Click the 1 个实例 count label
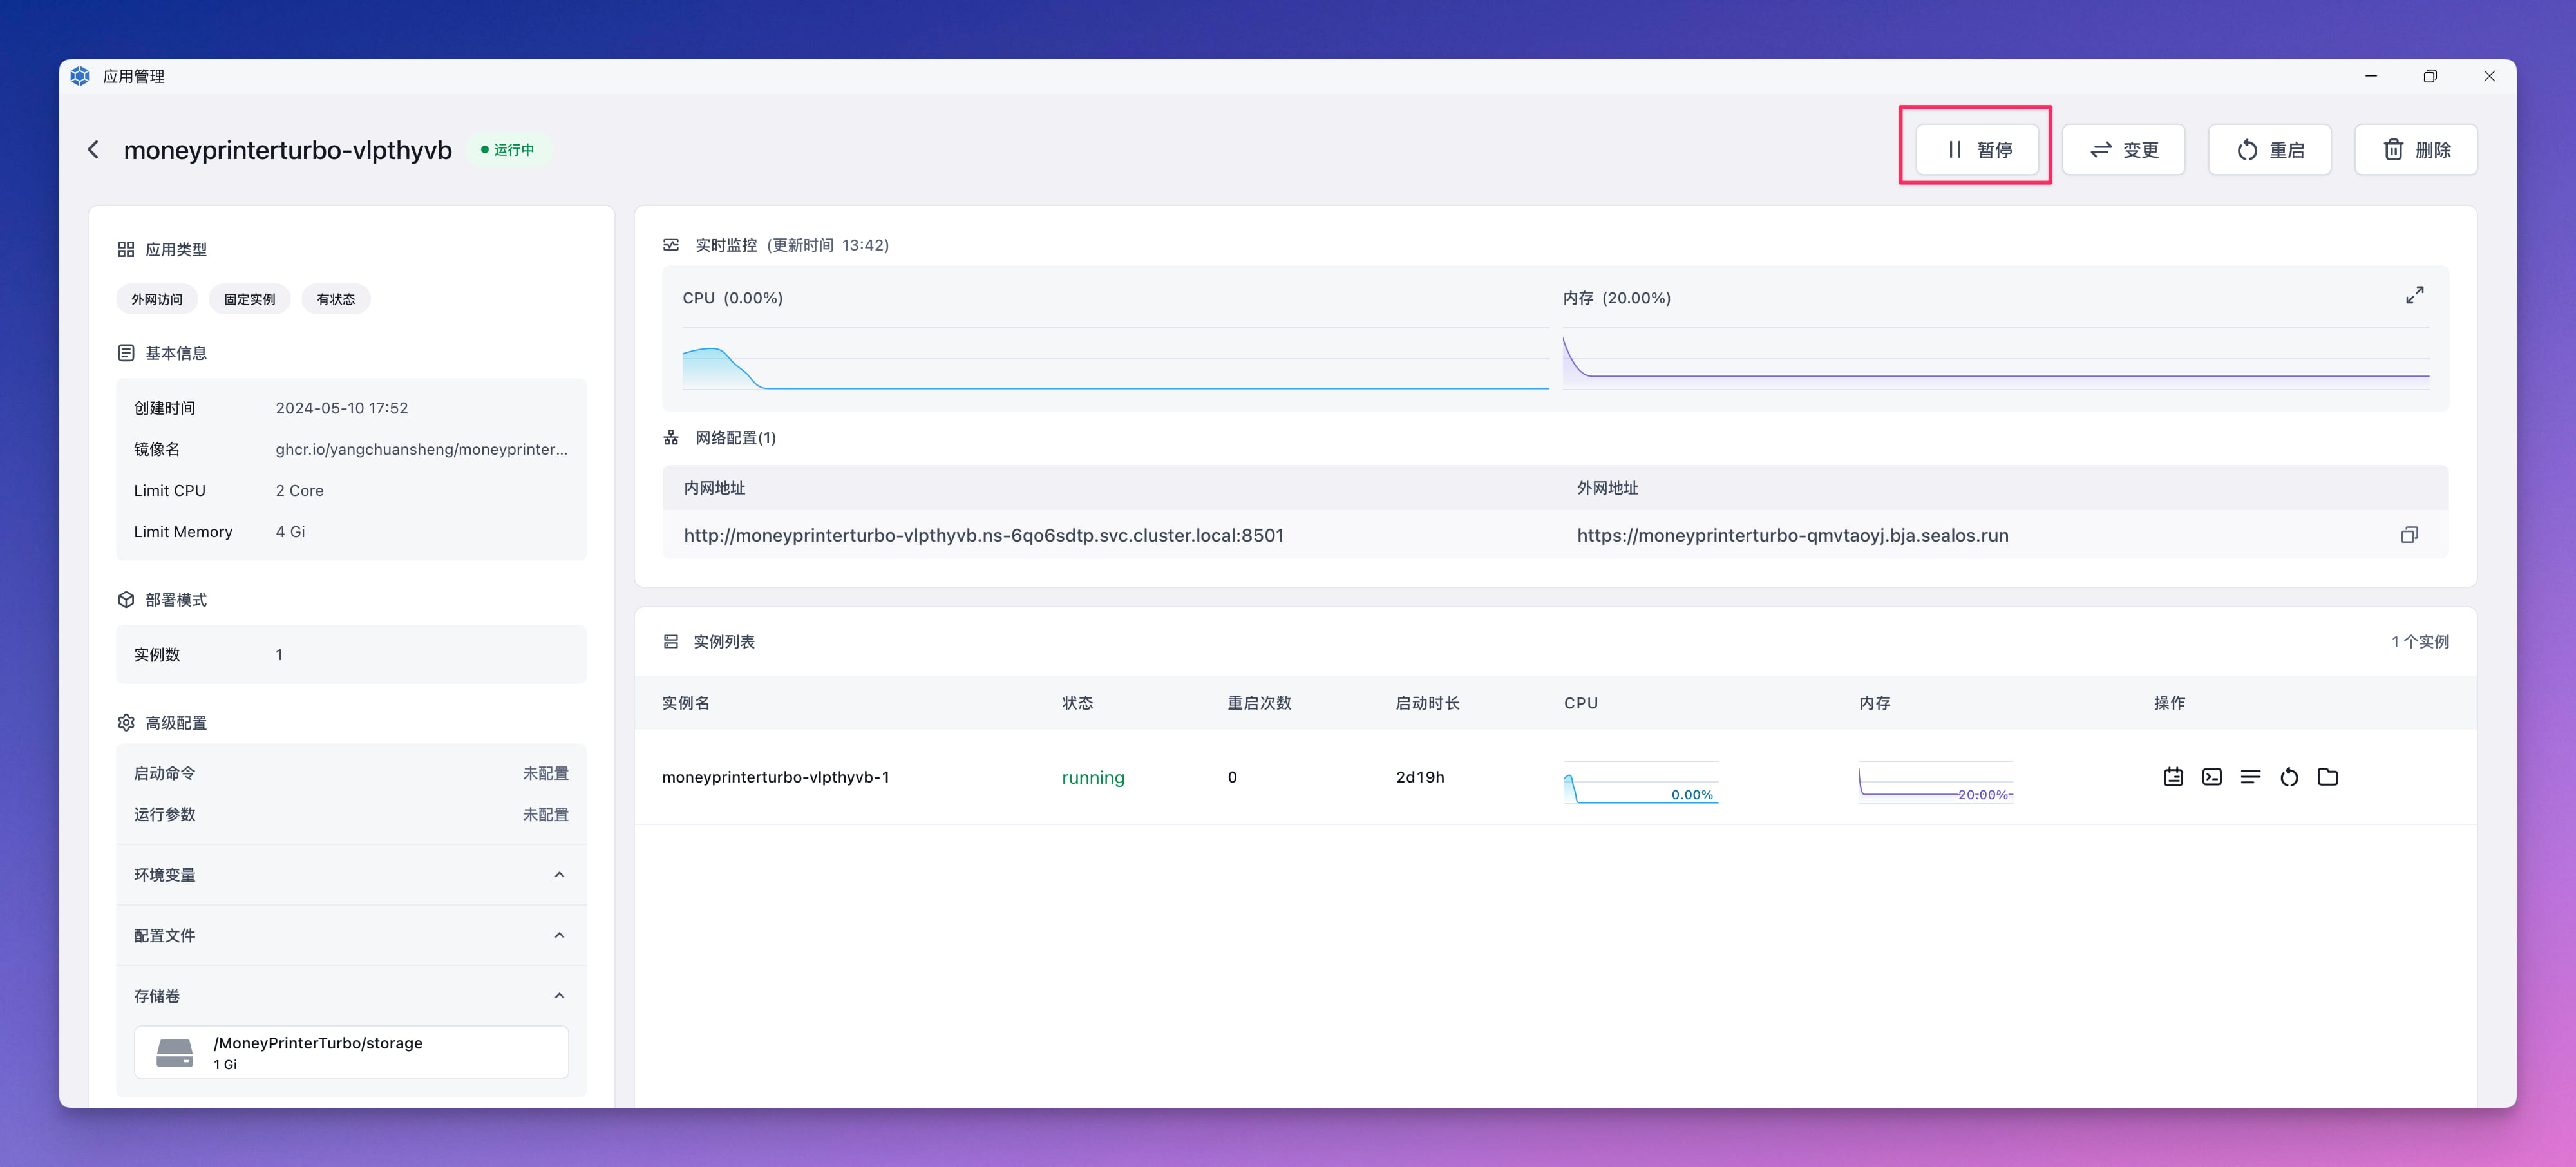Screen dimensions: 2576x1167 [2420, 642]
